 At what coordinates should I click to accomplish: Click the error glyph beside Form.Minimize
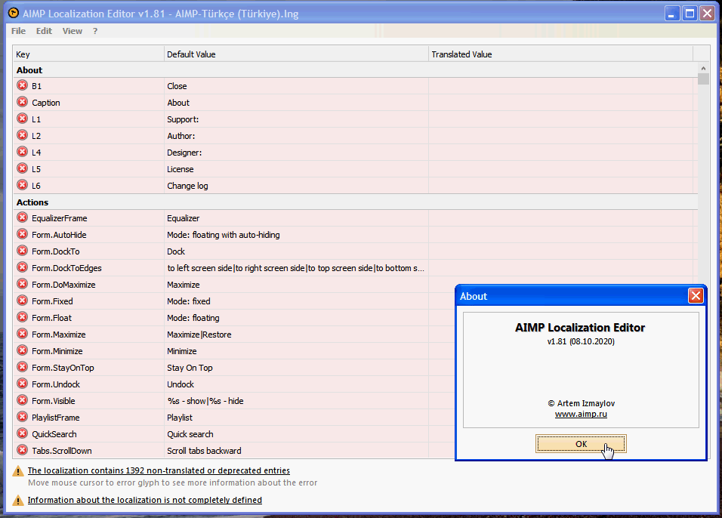22,350
